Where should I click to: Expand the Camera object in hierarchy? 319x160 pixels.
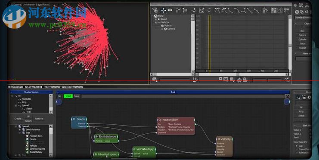pyautogui.click(x=162, y=29)
